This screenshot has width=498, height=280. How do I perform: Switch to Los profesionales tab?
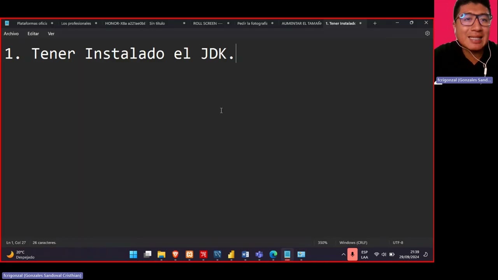click(x=76, y=23)
